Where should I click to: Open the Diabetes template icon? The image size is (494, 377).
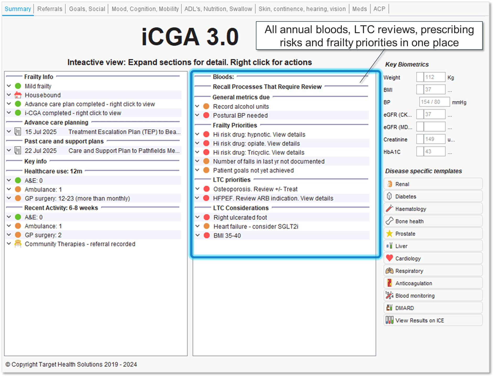coord(390,196)
